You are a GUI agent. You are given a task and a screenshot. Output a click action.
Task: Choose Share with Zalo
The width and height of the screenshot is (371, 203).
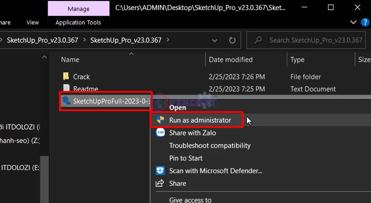point(192,133)
